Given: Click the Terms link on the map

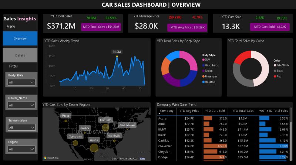Looking at the screenshot, I should tap(142, 158).
